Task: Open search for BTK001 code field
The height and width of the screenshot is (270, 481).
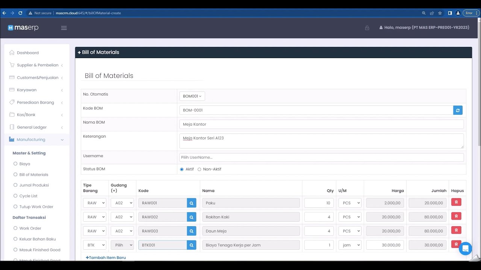Action: pos(192,245)
